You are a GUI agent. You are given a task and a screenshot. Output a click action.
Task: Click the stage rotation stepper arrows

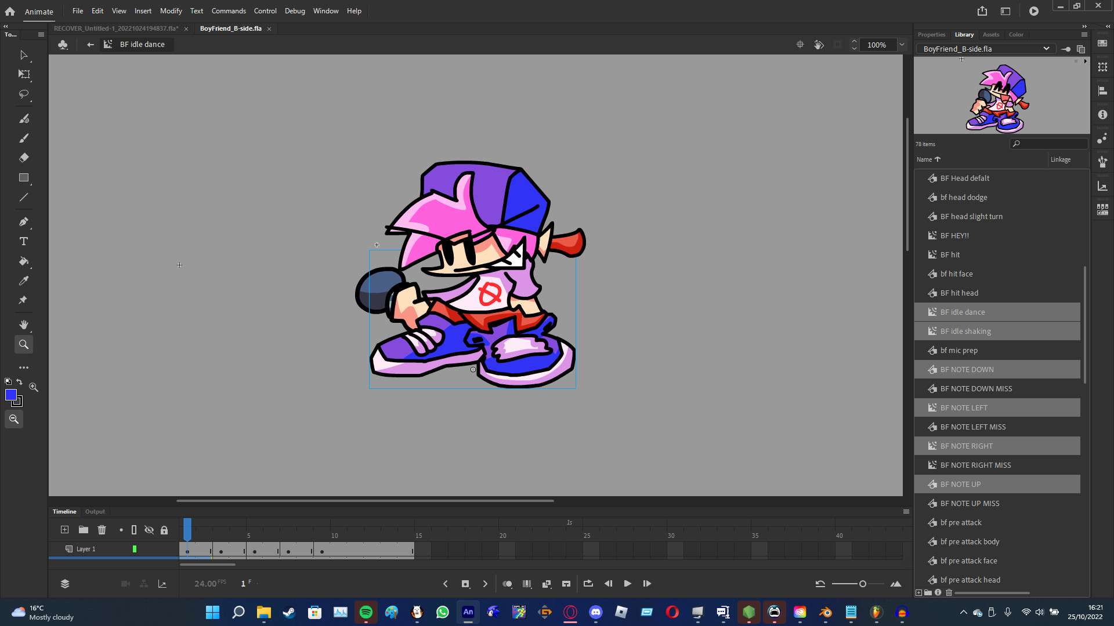[x=854, y=45]
